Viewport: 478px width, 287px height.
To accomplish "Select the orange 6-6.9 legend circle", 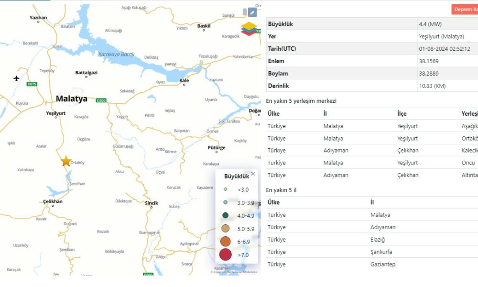I will coord(225,242).
